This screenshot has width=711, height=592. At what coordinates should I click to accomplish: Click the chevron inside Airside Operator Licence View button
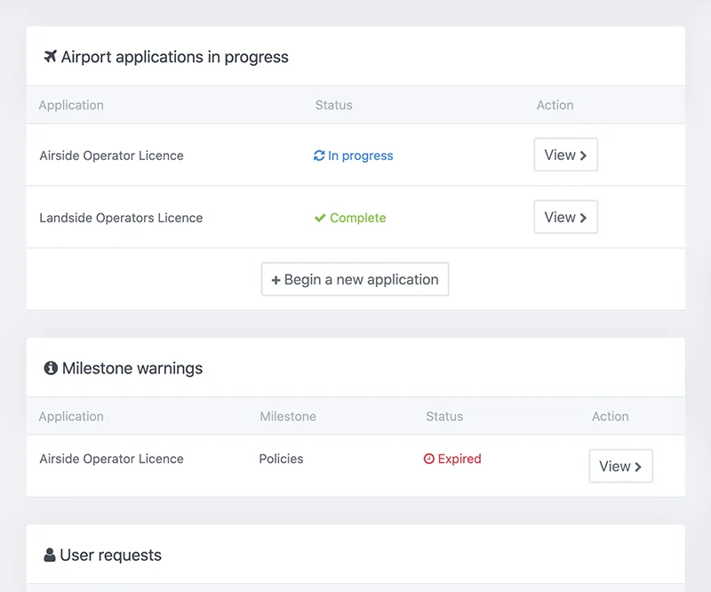[x=585, y=155]
